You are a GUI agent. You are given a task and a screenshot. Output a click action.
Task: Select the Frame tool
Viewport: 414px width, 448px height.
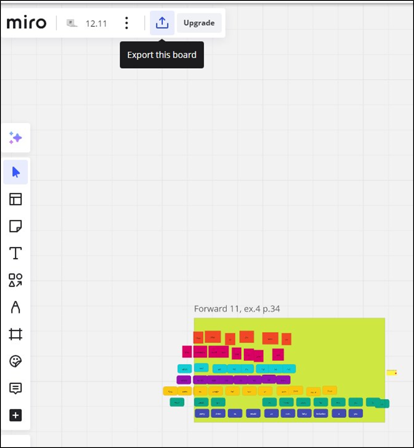[15, 334]
